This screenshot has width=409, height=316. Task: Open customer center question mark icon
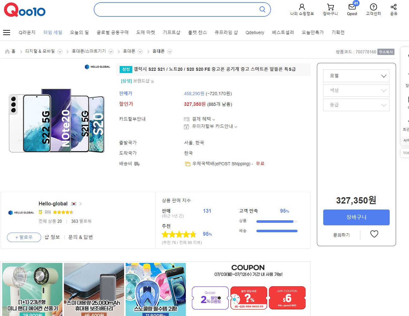[374, 7]
